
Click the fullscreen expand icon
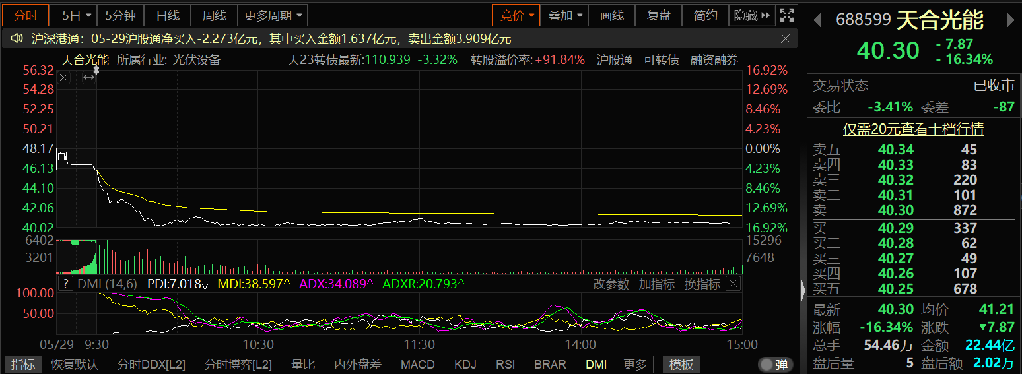(x=786, y=15)
